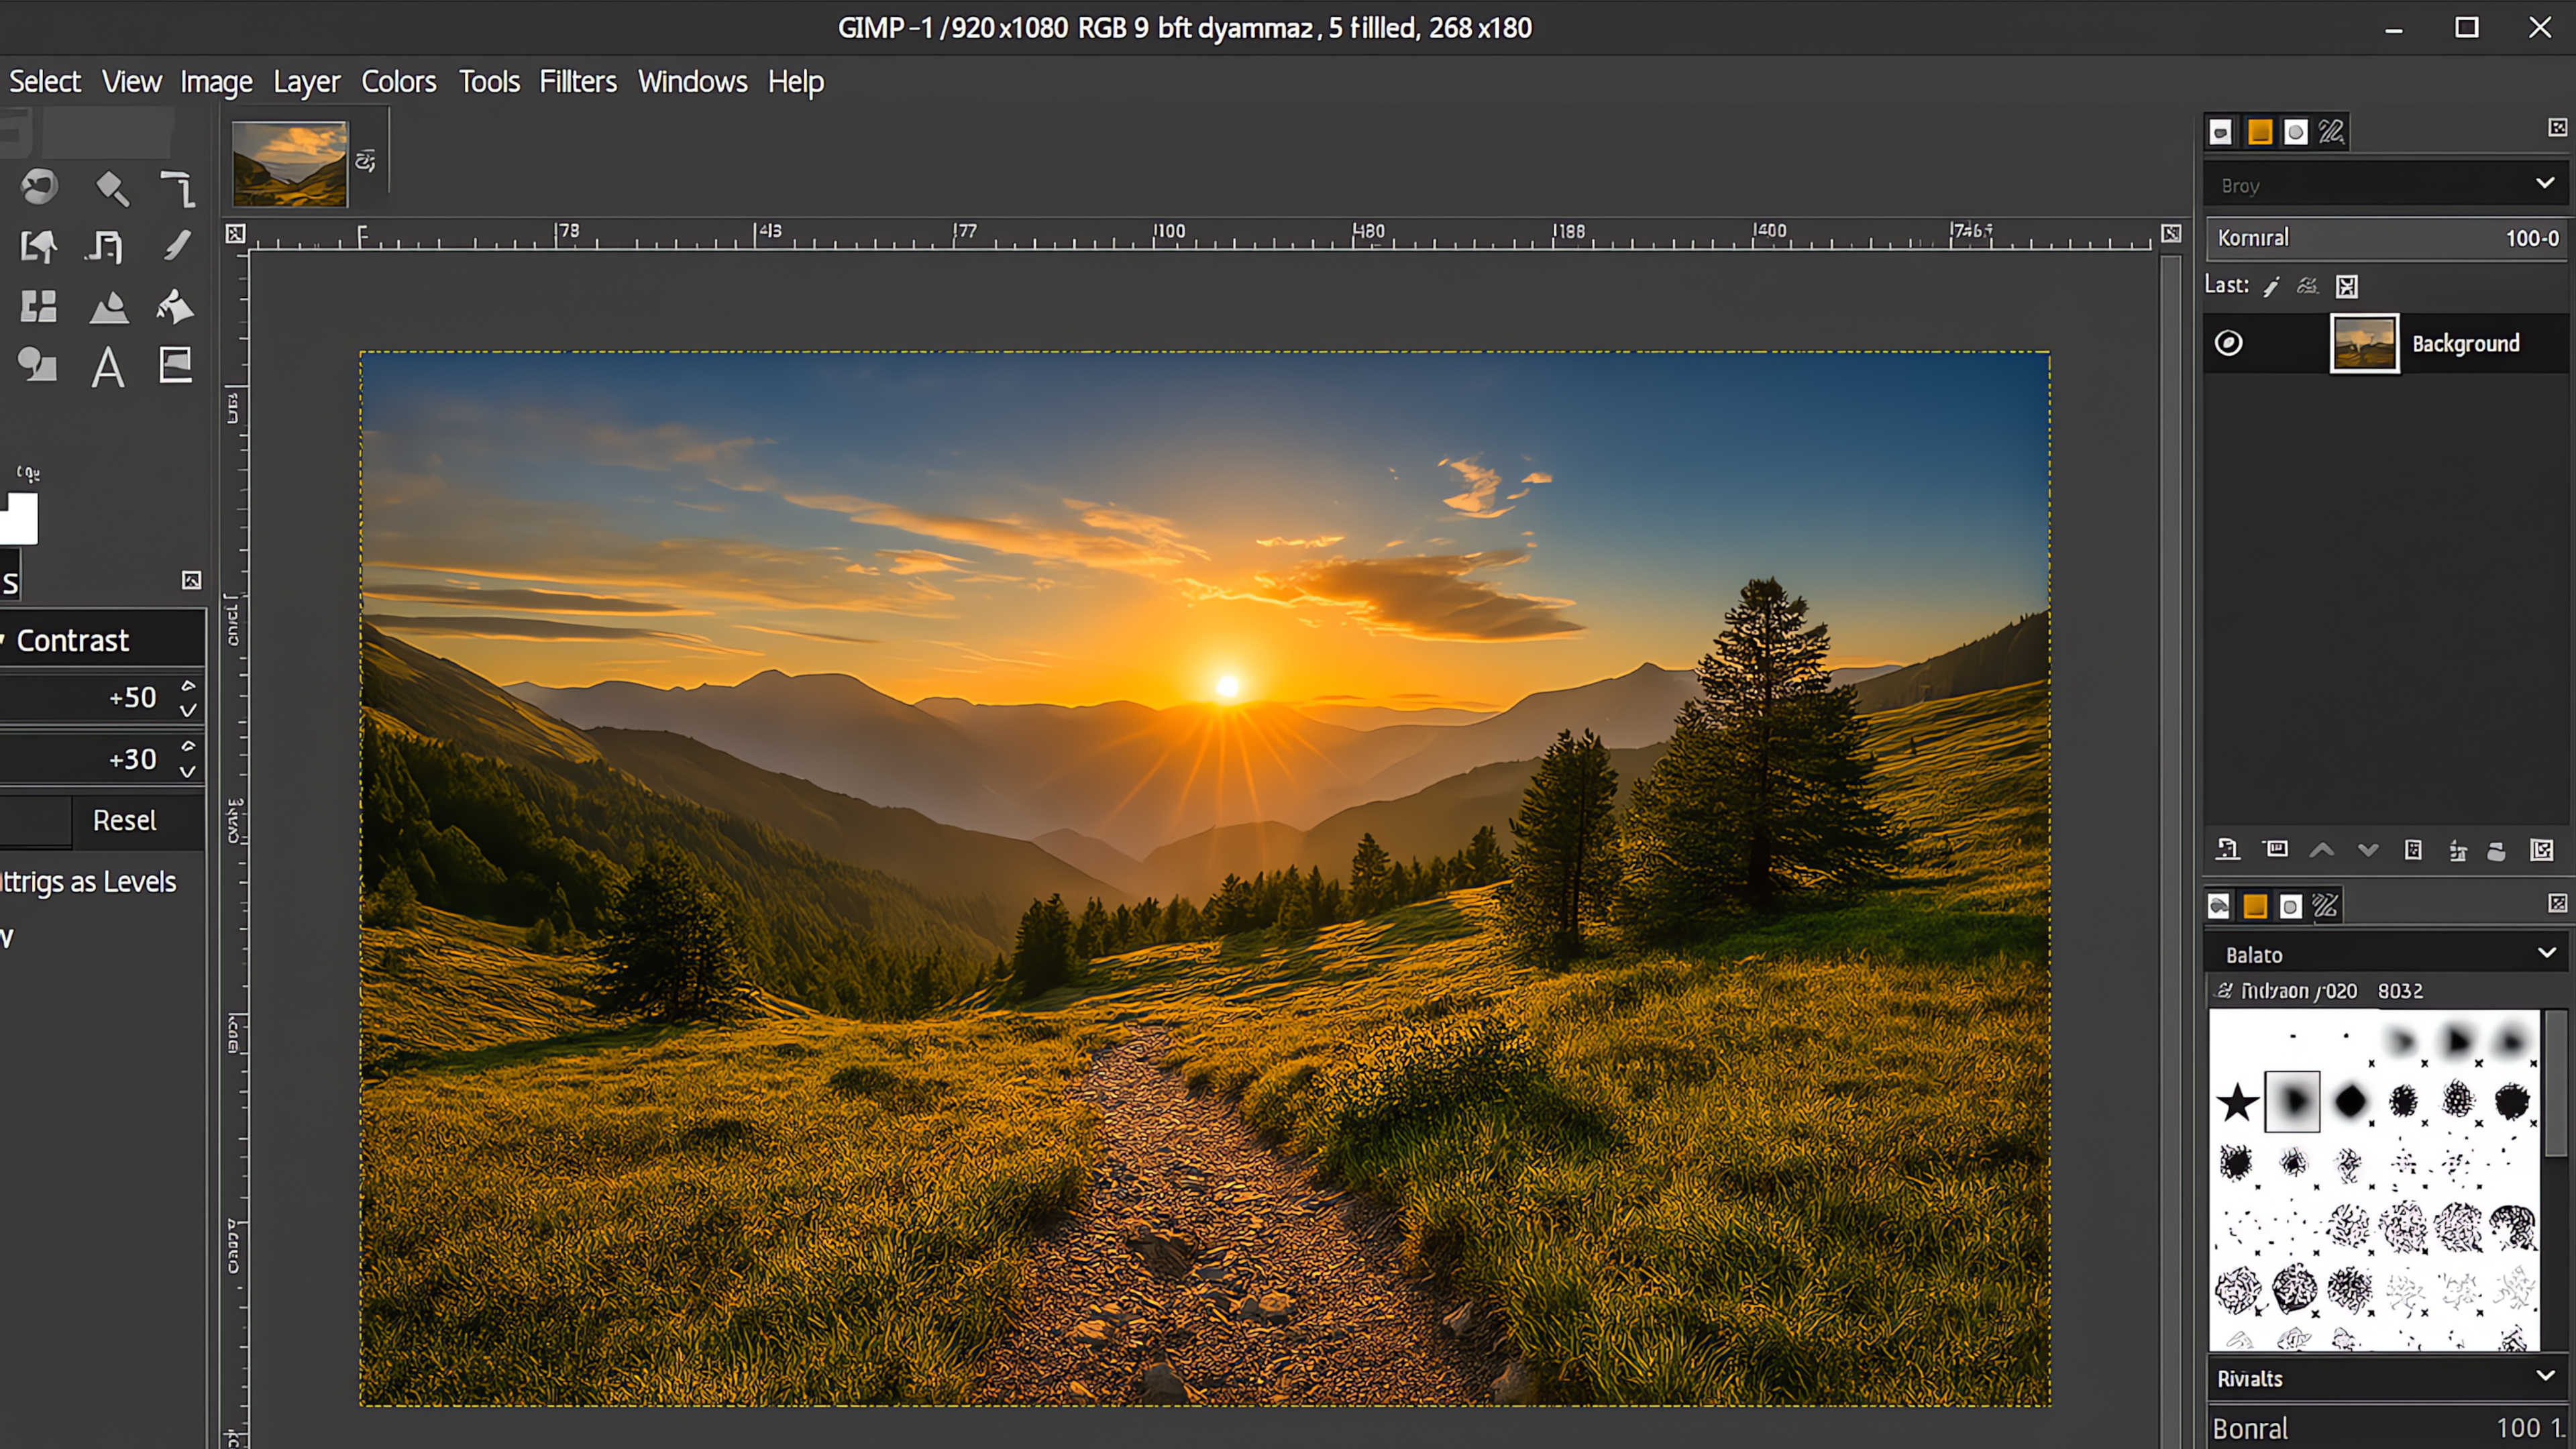Click the anchor layer button
This screenshot has width=2576, height=1449.
pyautogui.click(x=2458, y=851)
